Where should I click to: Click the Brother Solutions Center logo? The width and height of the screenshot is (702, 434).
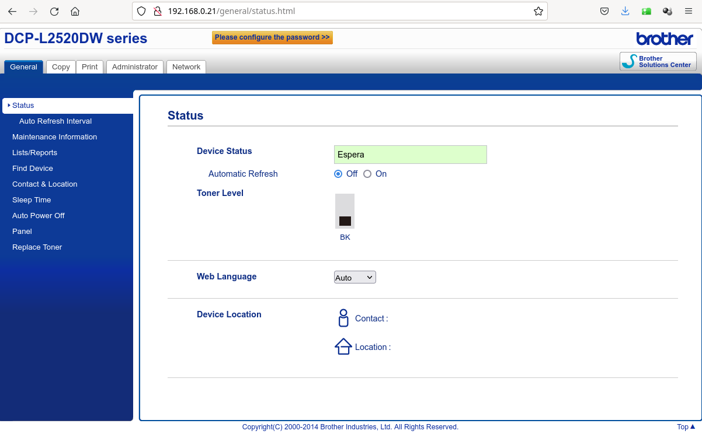658,61
